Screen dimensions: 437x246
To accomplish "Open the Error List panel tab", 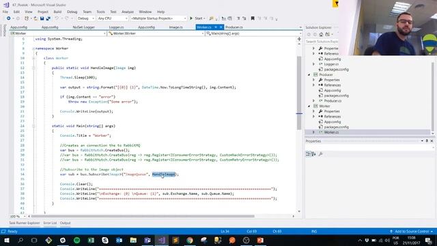I will (x=50, y=223).
